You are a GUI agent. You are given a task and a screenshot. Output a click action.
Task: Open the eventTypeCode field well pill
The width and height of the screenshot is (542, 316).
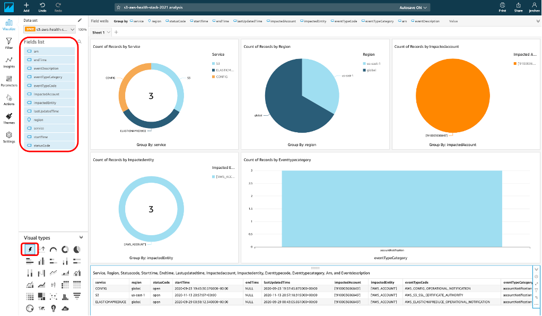tap(344, 21)
